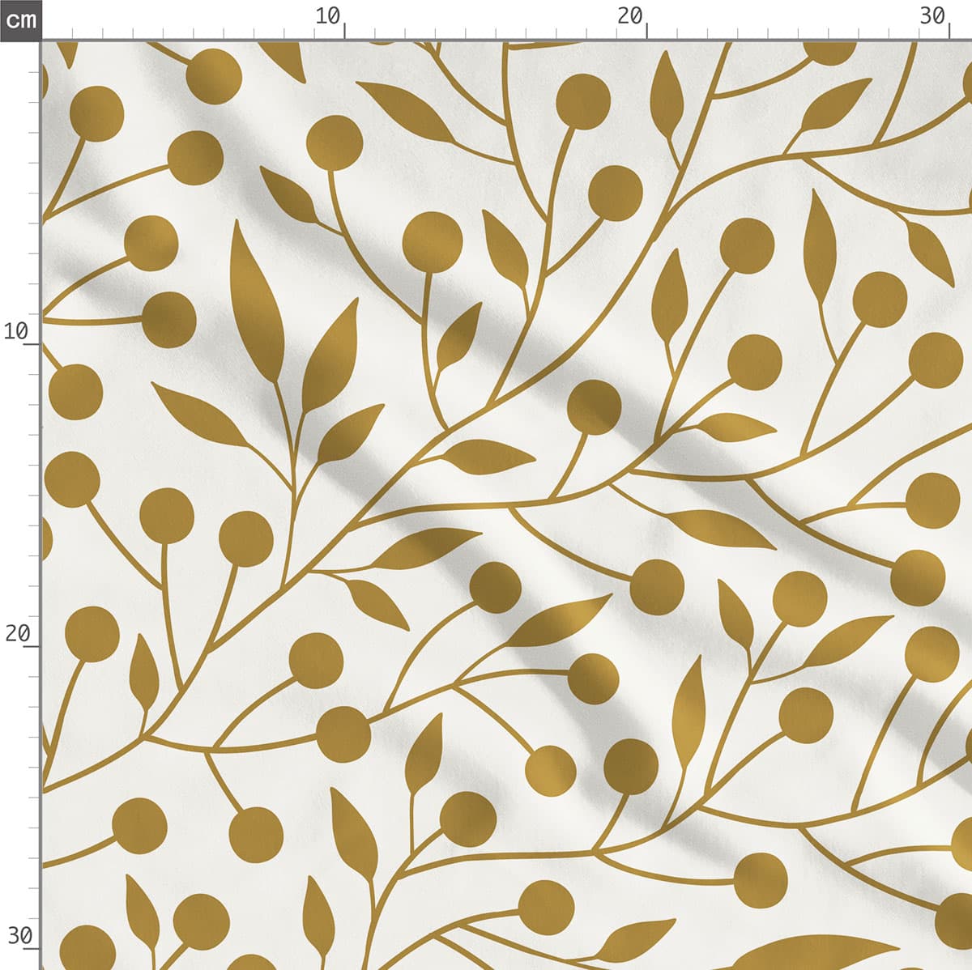Click the berry in the fabric's bottom-left corner
This screenshot has height=970, width=972.
click(x=87, y=949)
